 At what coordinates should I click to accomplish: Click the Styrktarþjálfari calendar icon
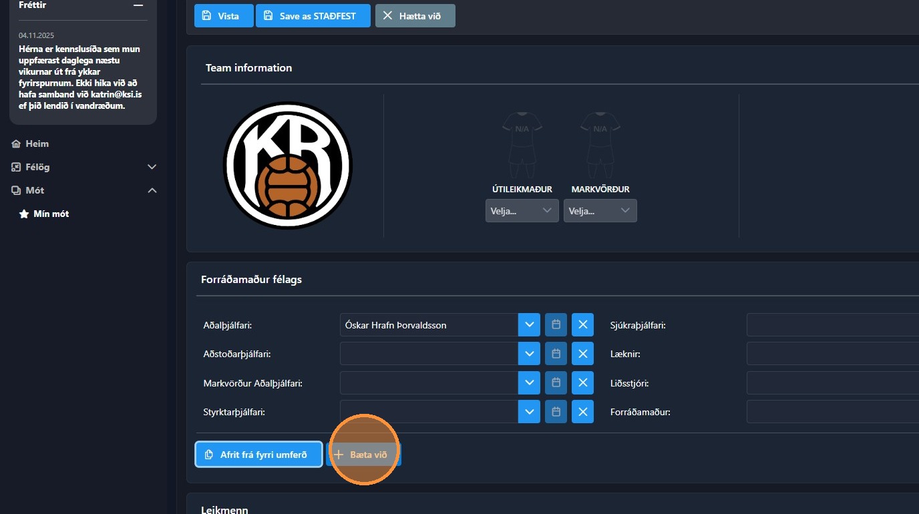(x=556, y=412)
